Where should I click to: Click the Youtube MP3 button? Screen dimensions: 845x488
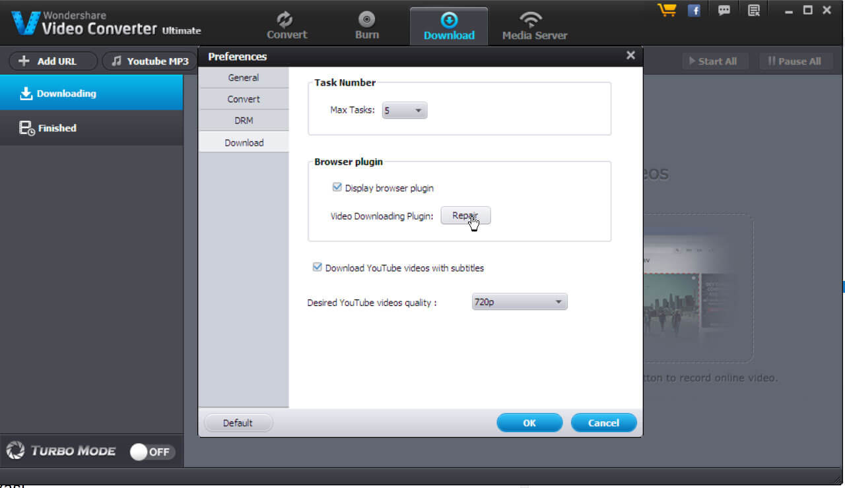coord(151,61)
